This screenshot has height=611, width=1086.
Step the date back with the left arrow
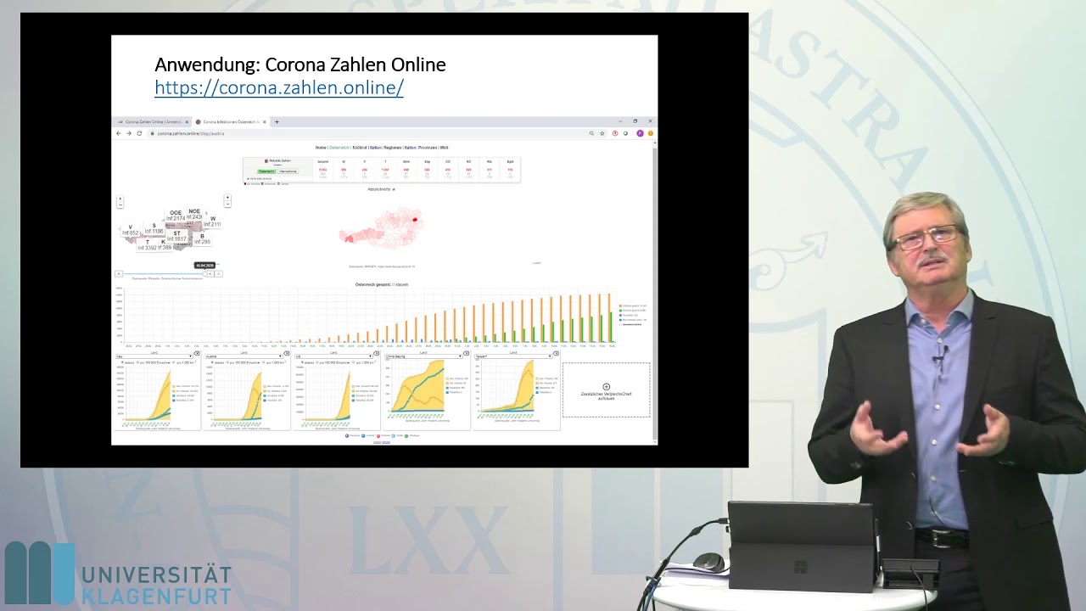[210, 274]
